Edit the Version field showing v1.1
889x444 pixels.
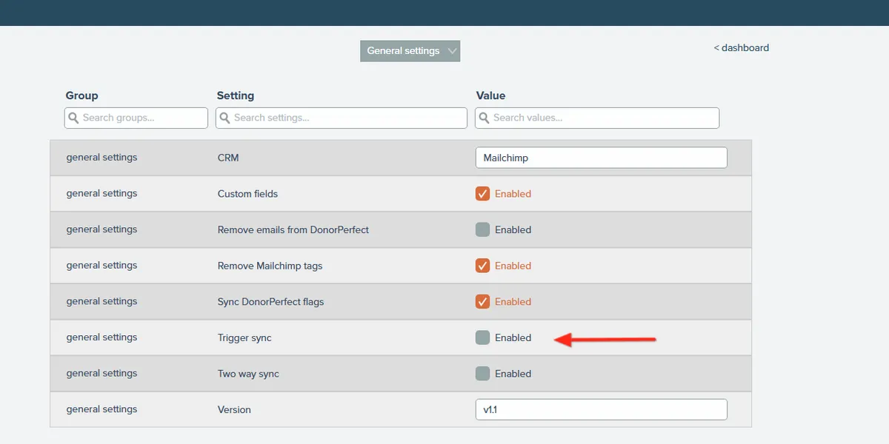pos(601,409)
